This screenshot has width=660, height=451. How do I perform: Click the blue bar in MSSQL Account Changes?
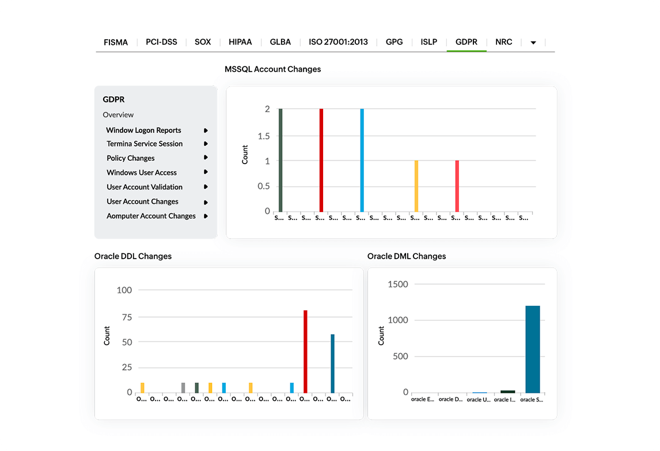[x=362, y=160]
